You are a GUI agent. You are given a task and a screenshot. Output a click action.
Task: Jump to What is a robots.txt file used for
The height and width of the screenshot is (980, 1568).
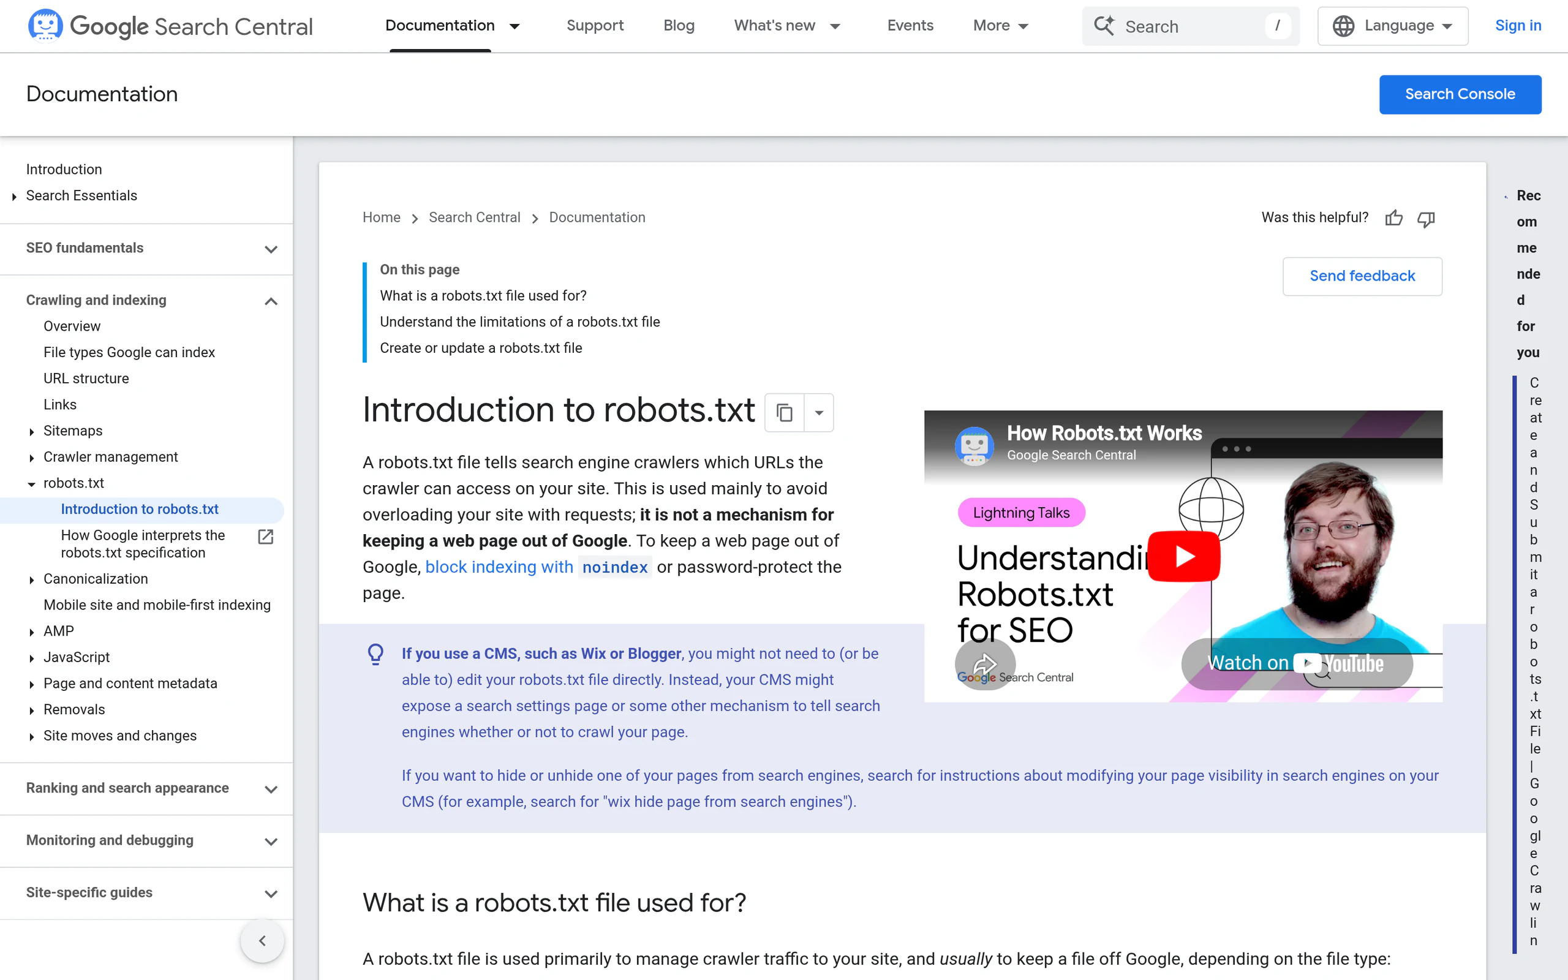click(483, 296)
